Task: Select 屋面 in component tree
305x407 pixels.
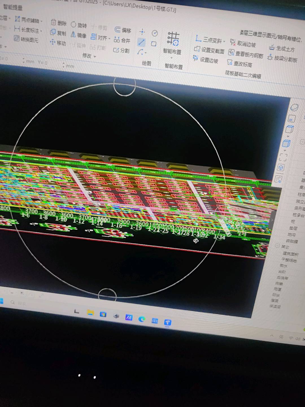Action: coord(275,300)
